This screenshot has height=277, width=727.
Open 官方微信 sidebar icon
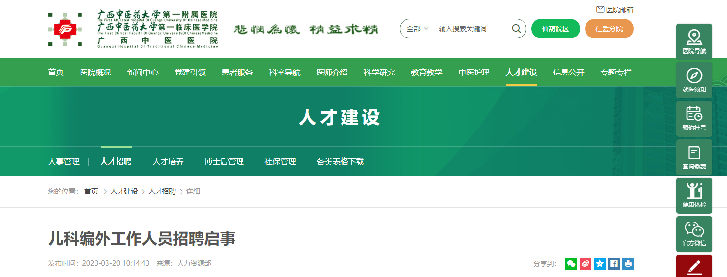coord(694,229)
